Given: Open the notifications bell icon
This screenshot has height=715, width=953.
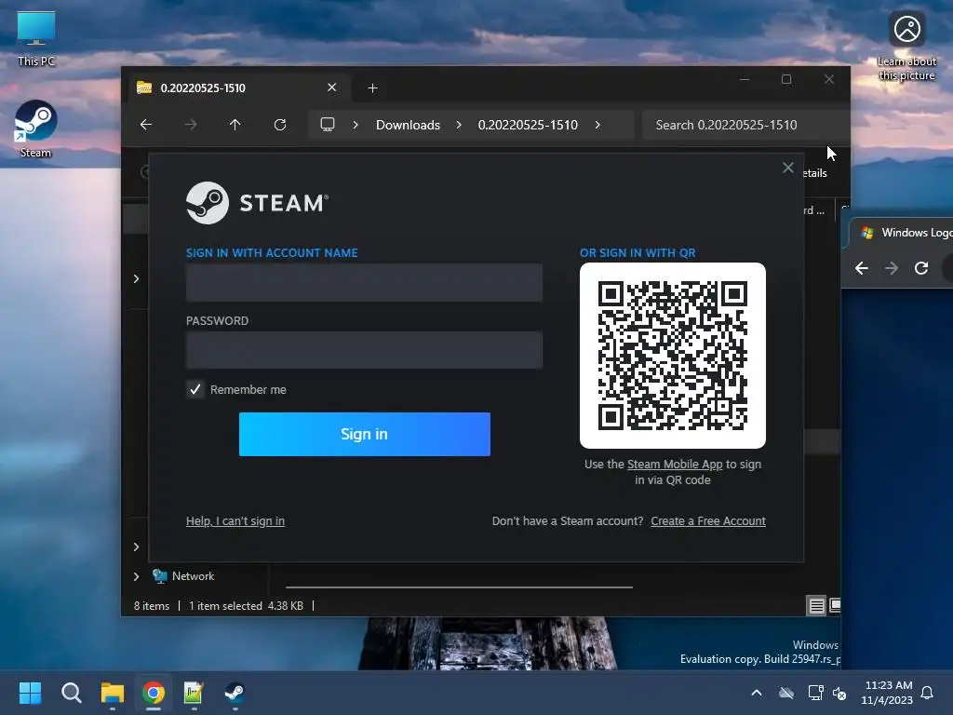Looking at the screenshot, I should click(928, 693).
